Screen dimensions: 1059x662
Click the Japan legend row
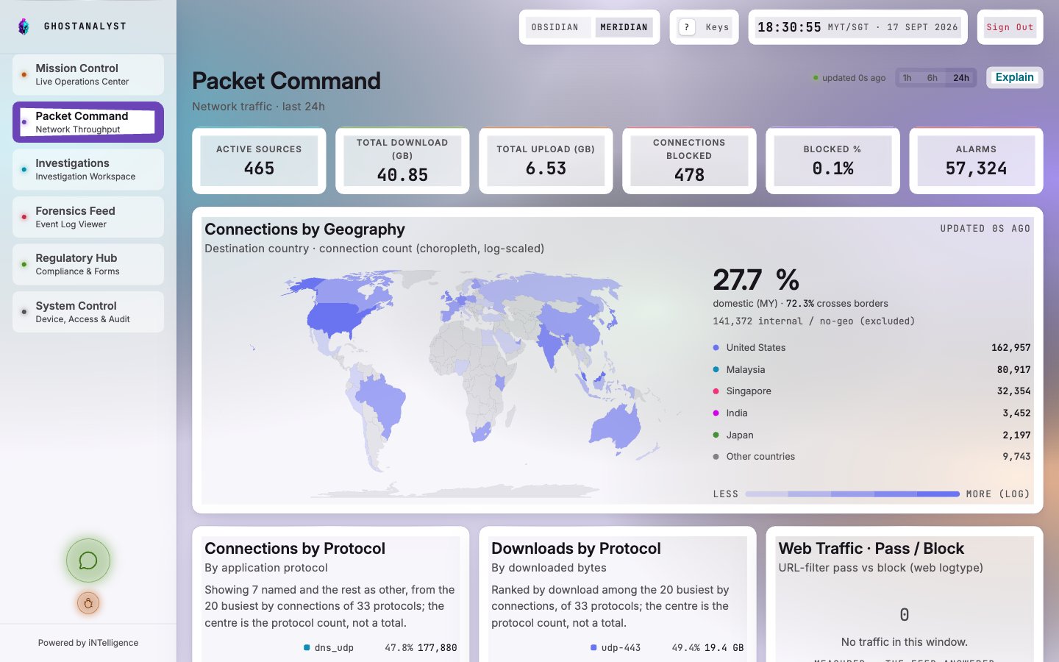[x=871, y=435]
